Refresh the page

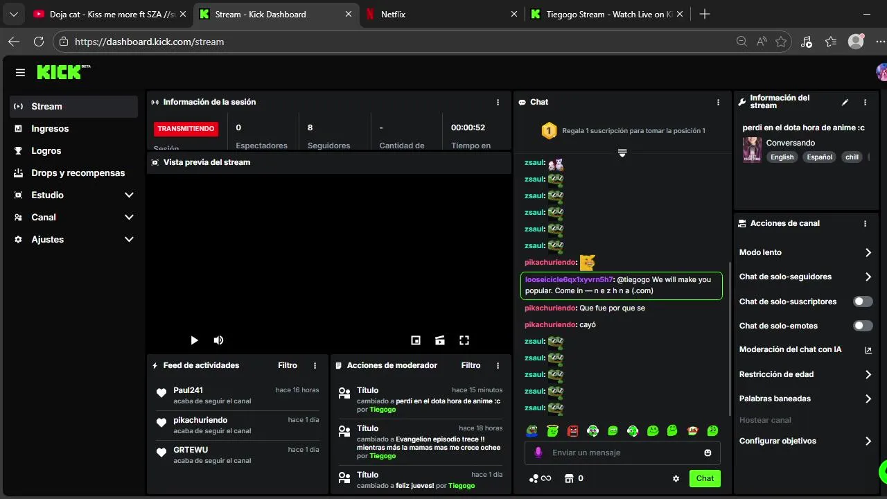pyautogui.click(x=39, y=42)
